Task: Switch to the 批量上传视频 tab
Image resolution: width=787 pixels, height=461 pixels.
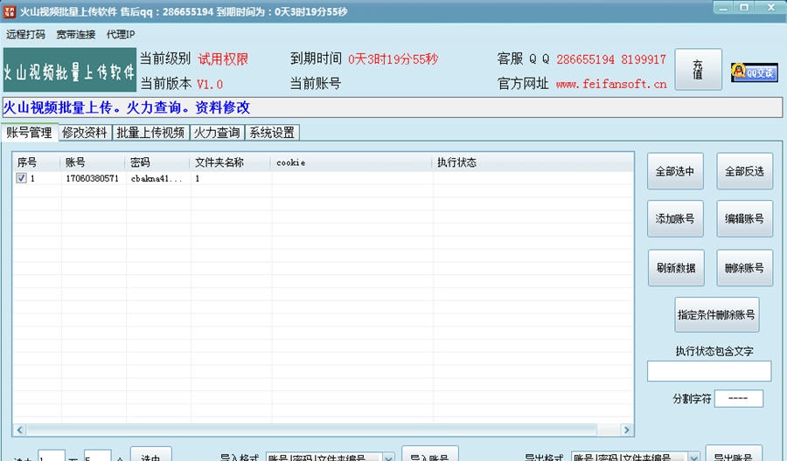Action: click(150, 133)
